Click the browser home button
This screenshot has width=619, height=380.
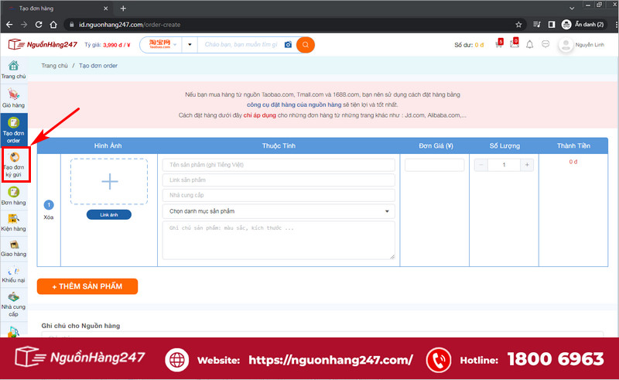53,25
